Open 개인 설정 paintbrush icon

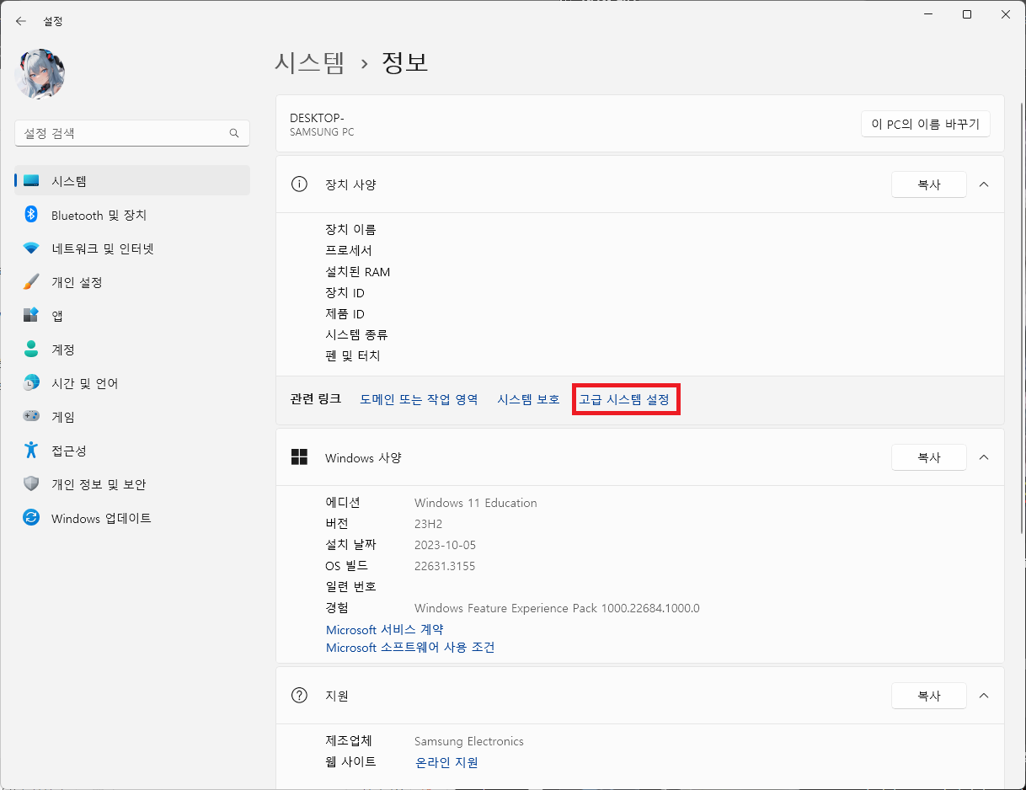tap(31, 282)
